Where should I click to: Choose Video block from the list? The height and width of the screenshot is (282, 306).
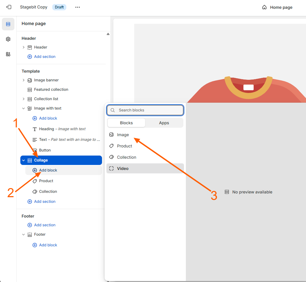(145, 168)
